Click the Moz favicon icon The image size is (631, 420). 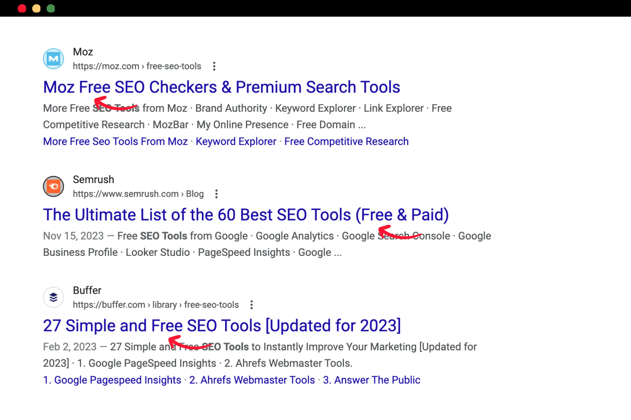click(x=54, y=58)
